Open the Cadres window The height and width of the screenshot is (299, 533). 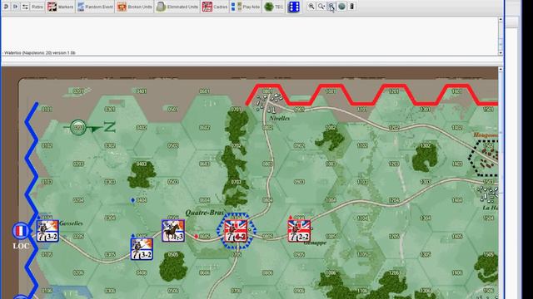click(215, 7)
